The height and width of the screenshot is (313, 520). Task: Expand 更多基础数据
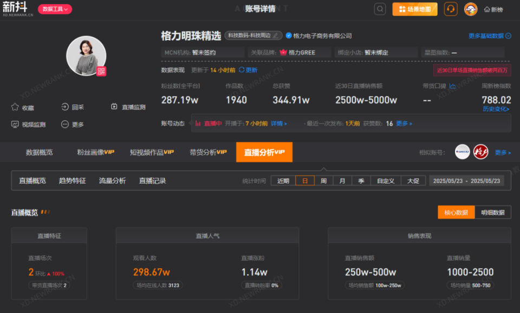click(x=490, y=36)
